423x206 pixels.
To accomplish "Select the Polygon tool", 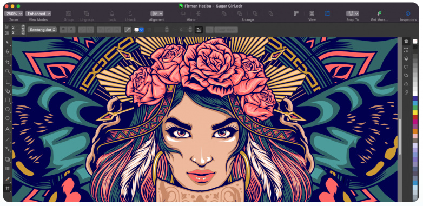I will pyautogui.click(x=8, y=118).
